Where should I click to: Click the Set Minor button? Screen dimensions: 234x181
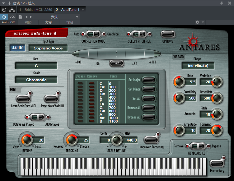[149, 89]
